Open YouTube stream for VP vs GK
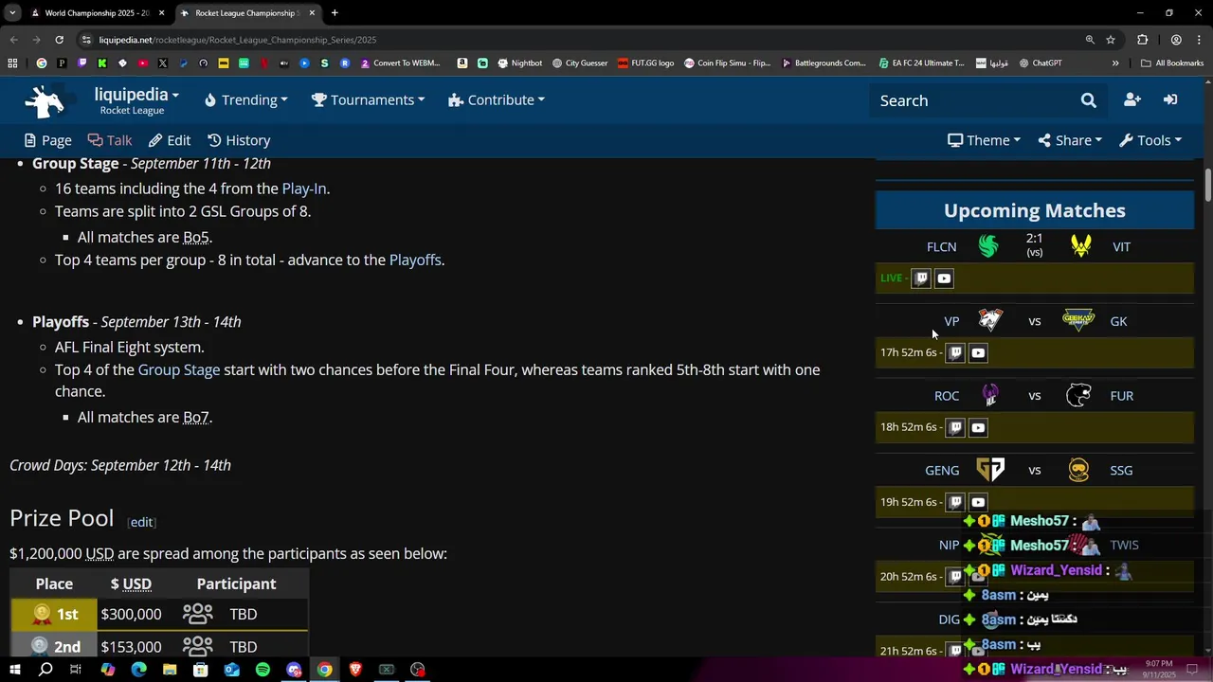The width and height of the screenshot is (1213, 682). click(978, 352)
